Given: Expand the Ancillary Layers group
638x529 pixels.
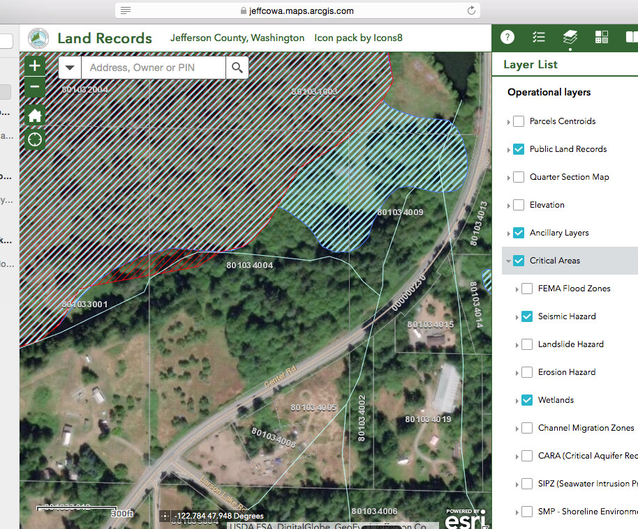Looking at the screenshot, I should pyautogui.click(x=508, y=233).
